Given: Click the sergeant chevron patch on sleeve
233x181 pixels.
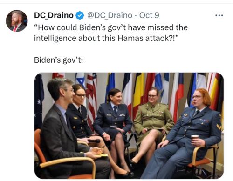Looking at the screenshot, I should [x=219, y=127].
